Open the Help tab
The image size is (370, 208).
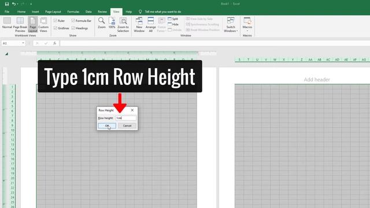(128, 12)
